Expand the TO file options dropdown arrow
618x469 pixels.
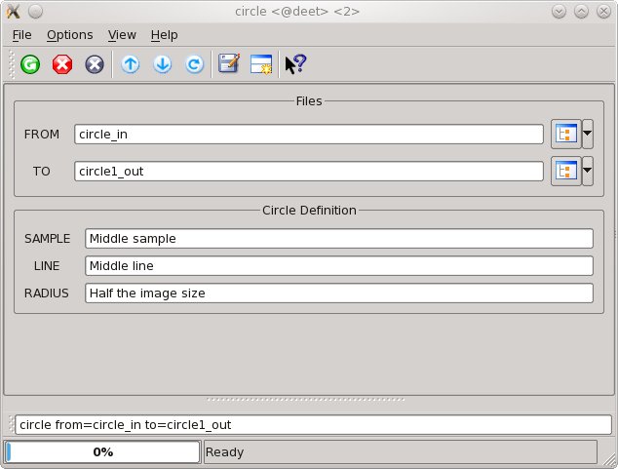click(588, 172)
